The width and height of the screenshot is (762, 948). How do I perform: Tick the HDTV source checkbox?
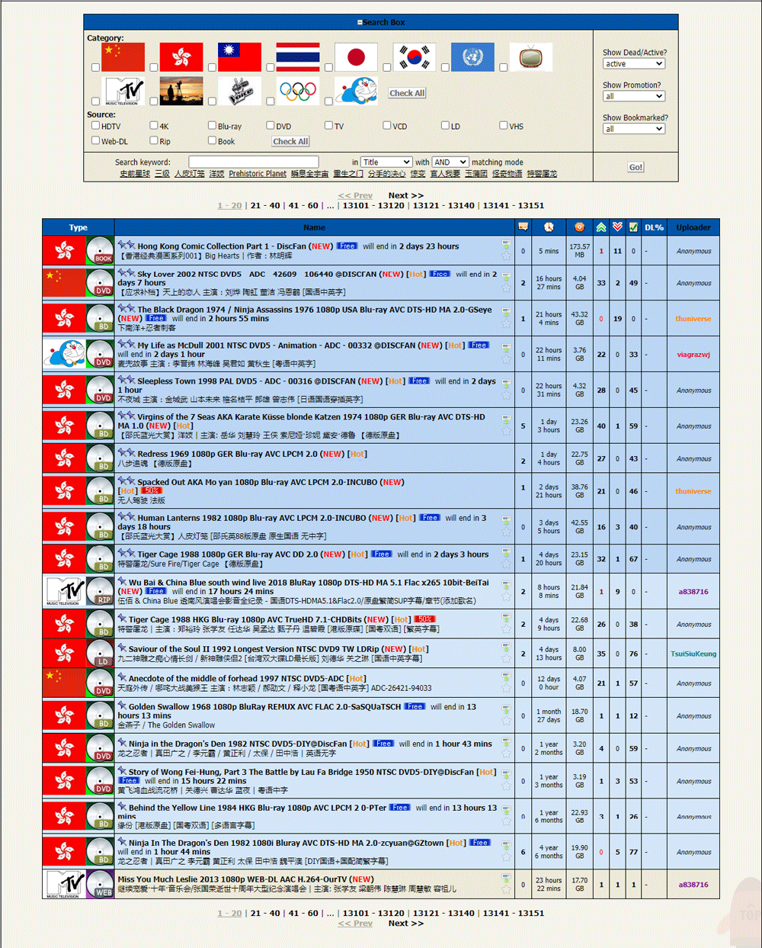(x=96, y=126)
